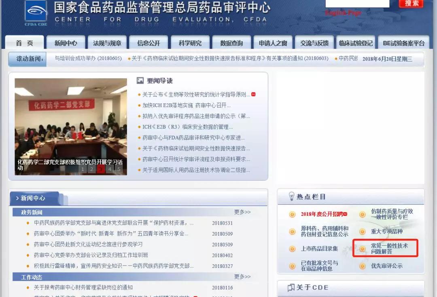Show slide 2 of the photo carousel

[91, 169]
